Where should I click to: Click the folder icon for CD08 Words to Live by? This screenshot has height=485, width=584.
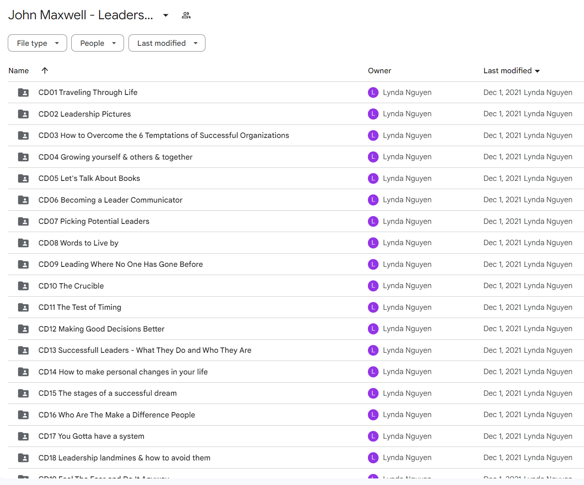tap(23, 243)
